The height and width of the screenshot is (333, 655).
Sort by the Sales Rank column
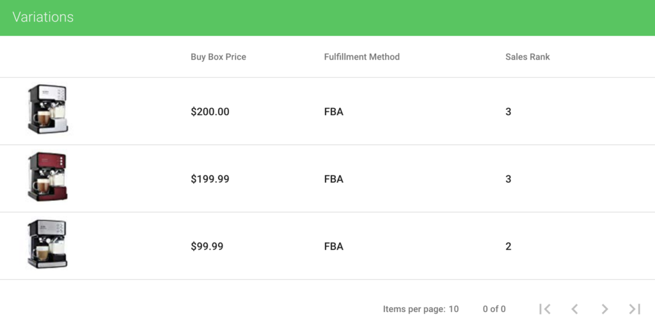click(x=527, y=57)
